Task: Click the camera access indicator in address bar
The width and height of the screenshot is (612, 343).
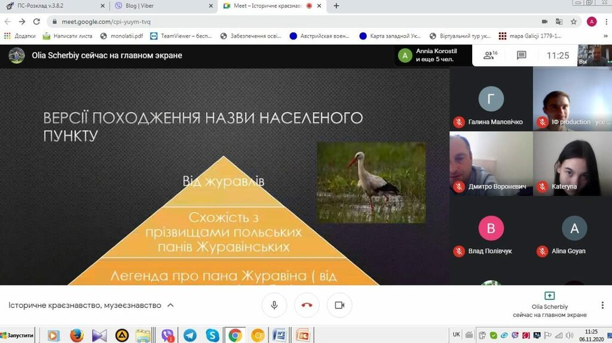Action: click(544, 21)
